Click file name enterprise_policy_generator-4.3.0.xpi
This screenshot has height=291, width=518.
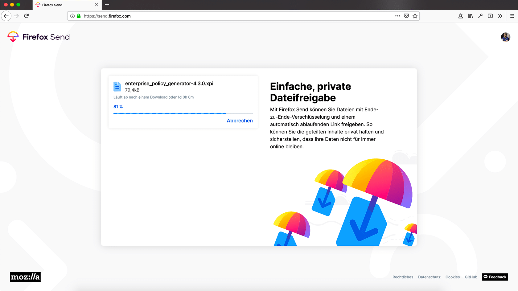[169, 84]
